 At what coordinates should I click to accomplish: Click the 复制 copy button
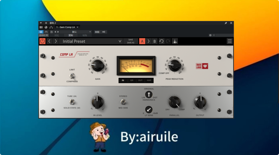[x=71, y=35]
